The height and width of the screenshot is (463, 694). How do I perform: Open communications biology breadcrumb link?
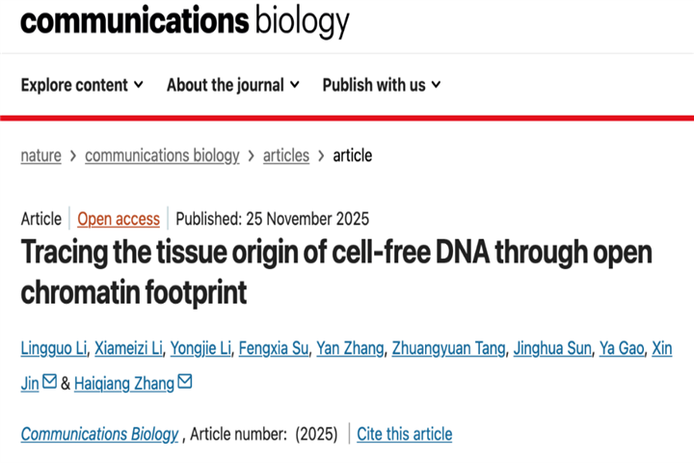point(162,155)
